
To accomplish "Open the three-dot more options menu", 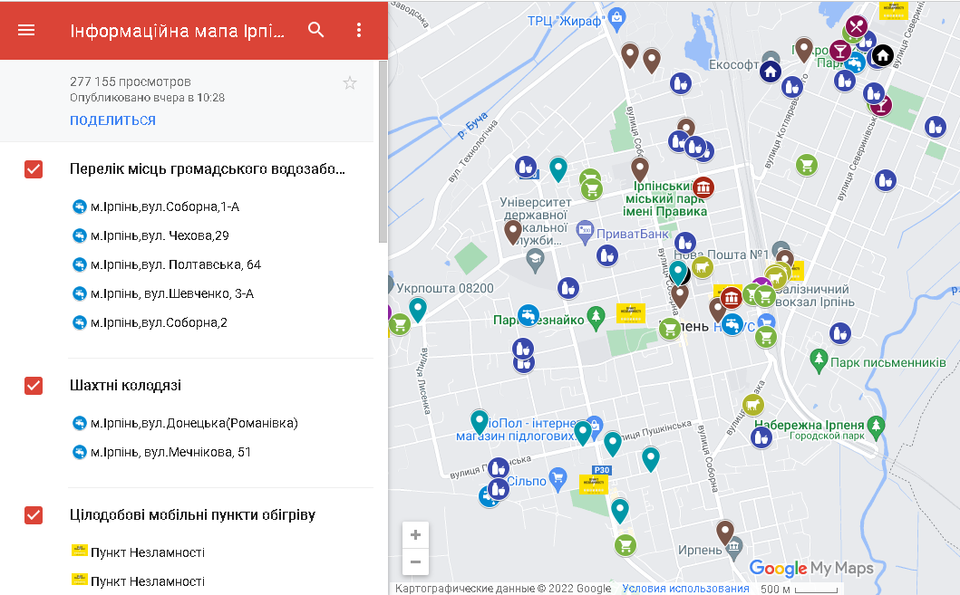I will (359, 30).
